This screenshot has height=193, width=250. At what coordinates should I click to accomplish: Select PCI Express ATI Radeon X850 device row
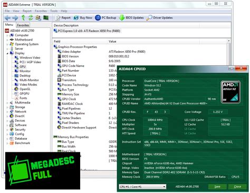87,31
